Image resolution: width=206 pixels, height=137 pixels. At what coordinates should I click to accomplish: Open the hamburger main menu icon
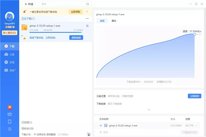click(x=10, y=129)
